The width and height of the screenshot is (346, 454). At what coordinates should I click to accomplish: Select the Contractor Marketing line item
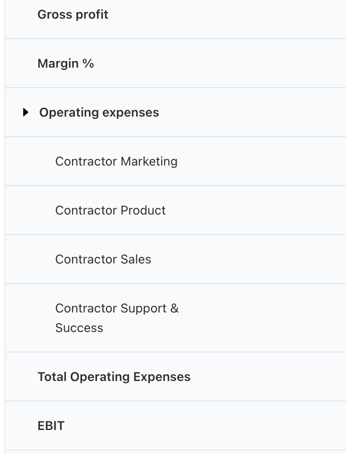pyautogui.click(x=117, y=161)
